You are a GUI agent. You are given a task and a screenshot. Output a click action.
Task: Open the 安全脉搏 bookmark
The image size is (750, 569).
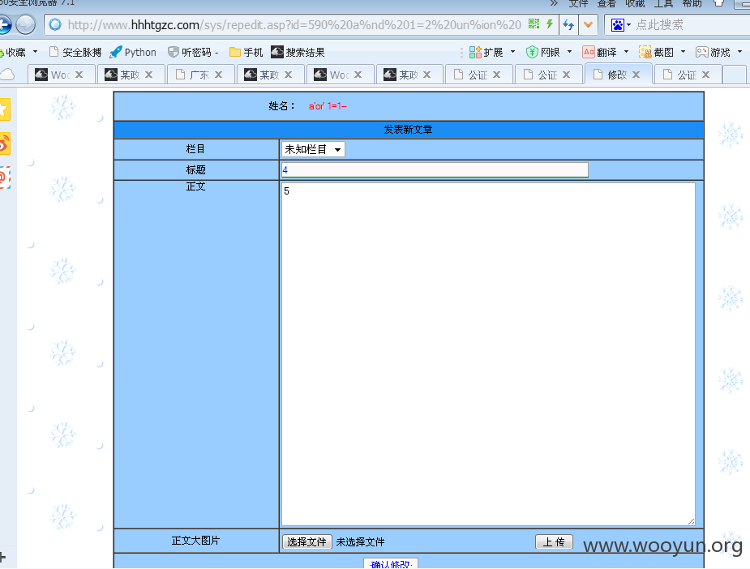75,52
